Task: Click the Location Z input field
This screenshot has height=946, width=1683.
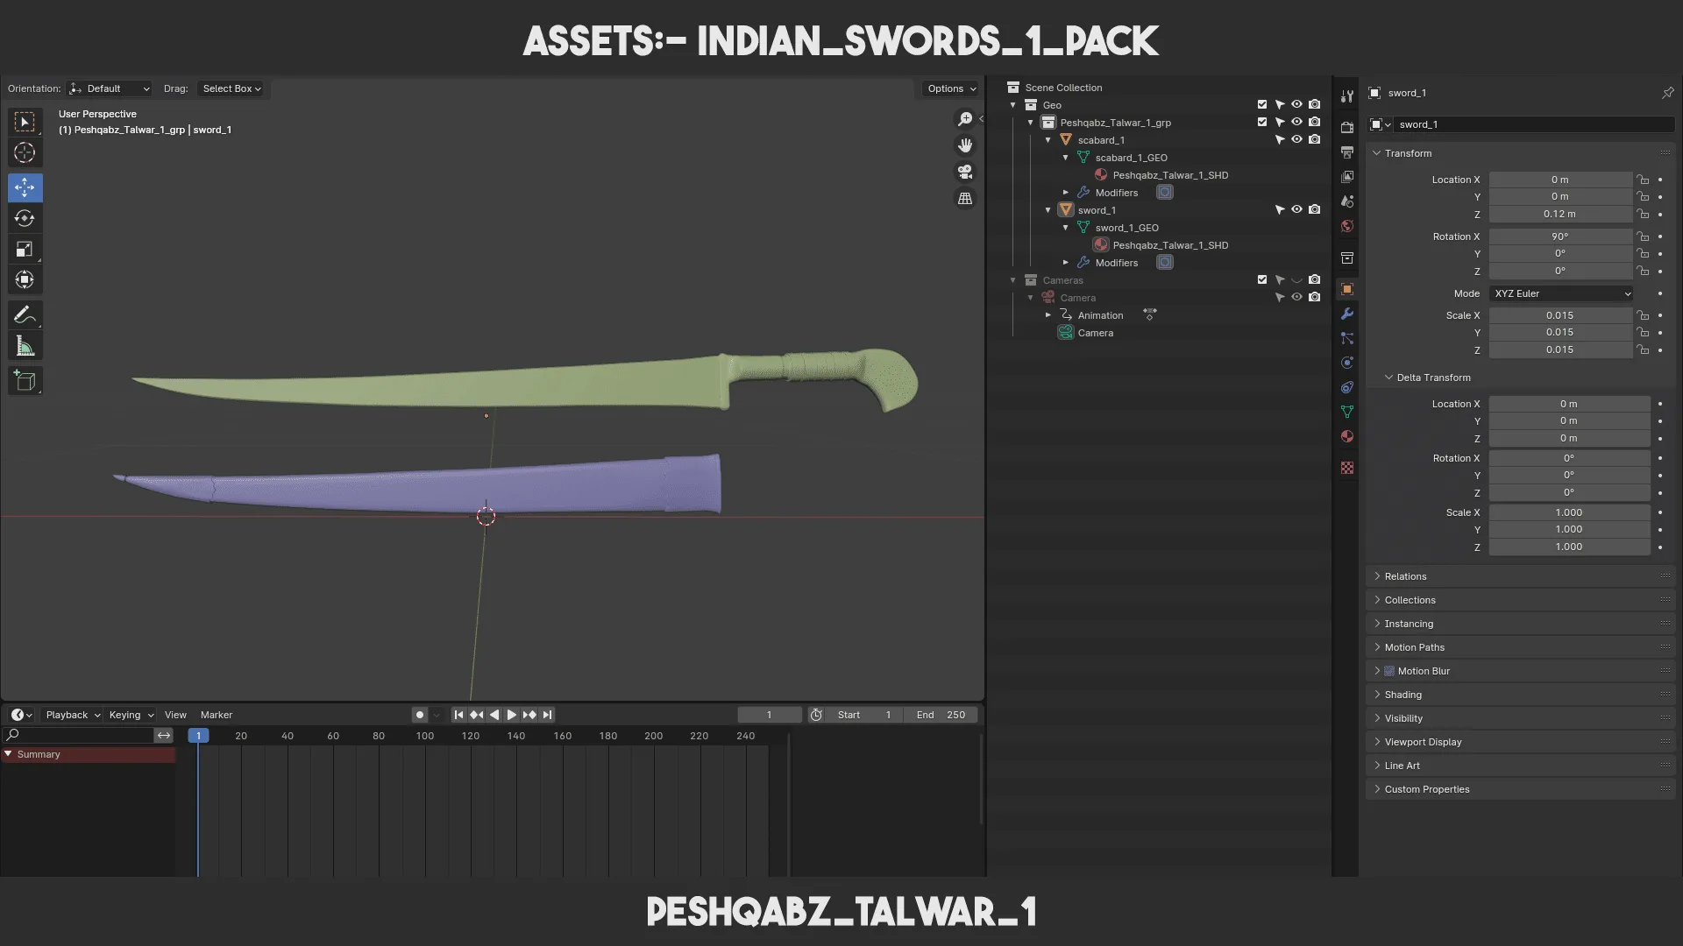Action: [x=1559, y=214]
